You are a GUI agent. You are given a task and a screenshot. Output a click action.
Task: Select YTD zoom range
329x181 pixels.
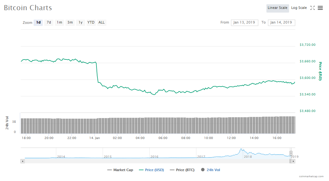pyautogui.click(x=91, y=23)
